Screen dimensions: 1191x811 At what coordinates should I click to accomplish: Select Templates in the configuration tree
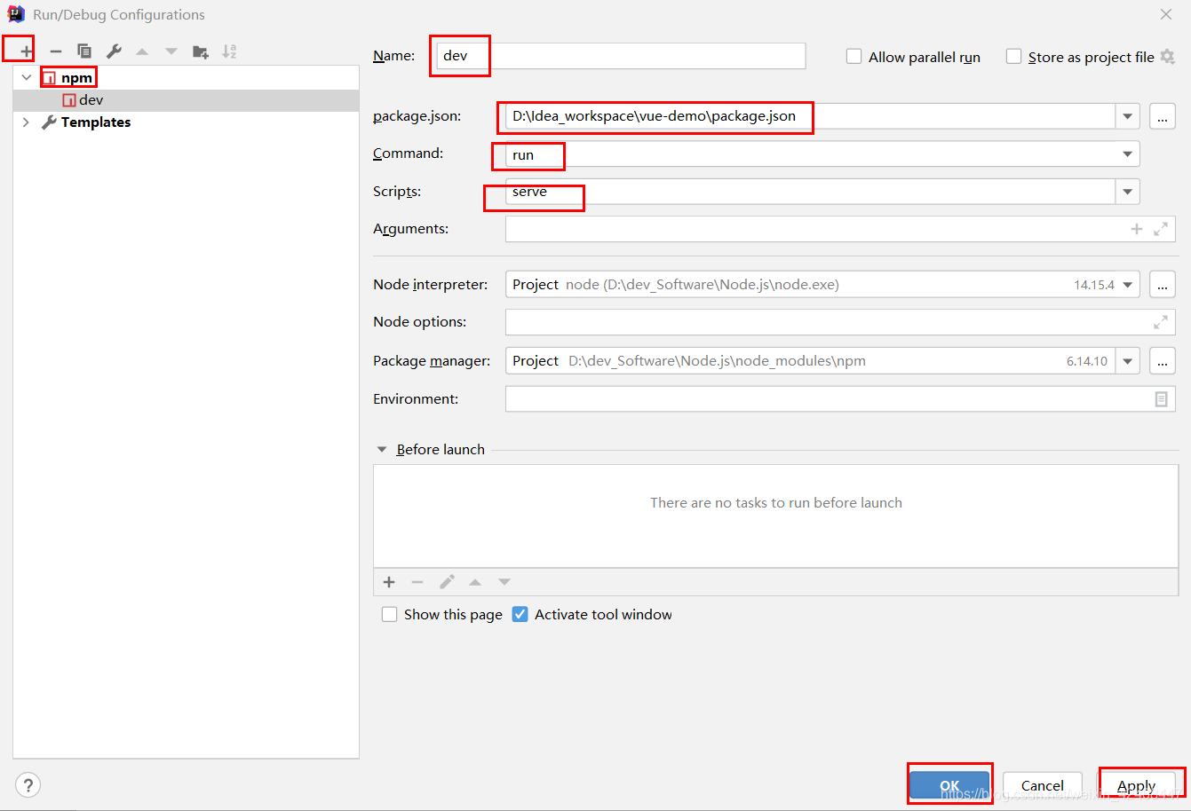[186, 122]
